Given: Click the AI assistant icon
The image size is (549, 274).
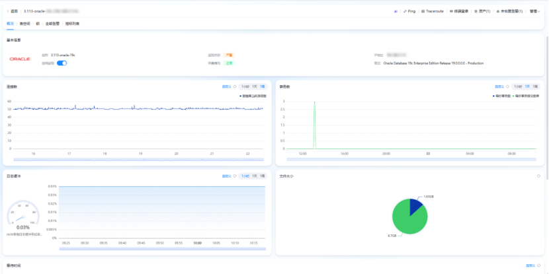Looking at the screenshot, I should coord(396,11).
